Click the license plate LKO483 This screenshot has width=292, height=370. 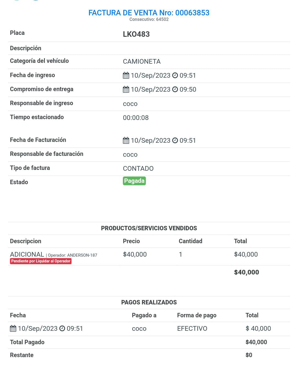point(136,34)
